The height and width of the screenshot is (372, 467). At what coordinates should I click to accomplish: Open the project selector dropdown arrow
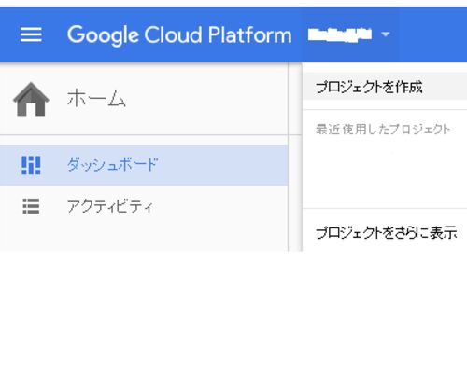tap(386, 34)
